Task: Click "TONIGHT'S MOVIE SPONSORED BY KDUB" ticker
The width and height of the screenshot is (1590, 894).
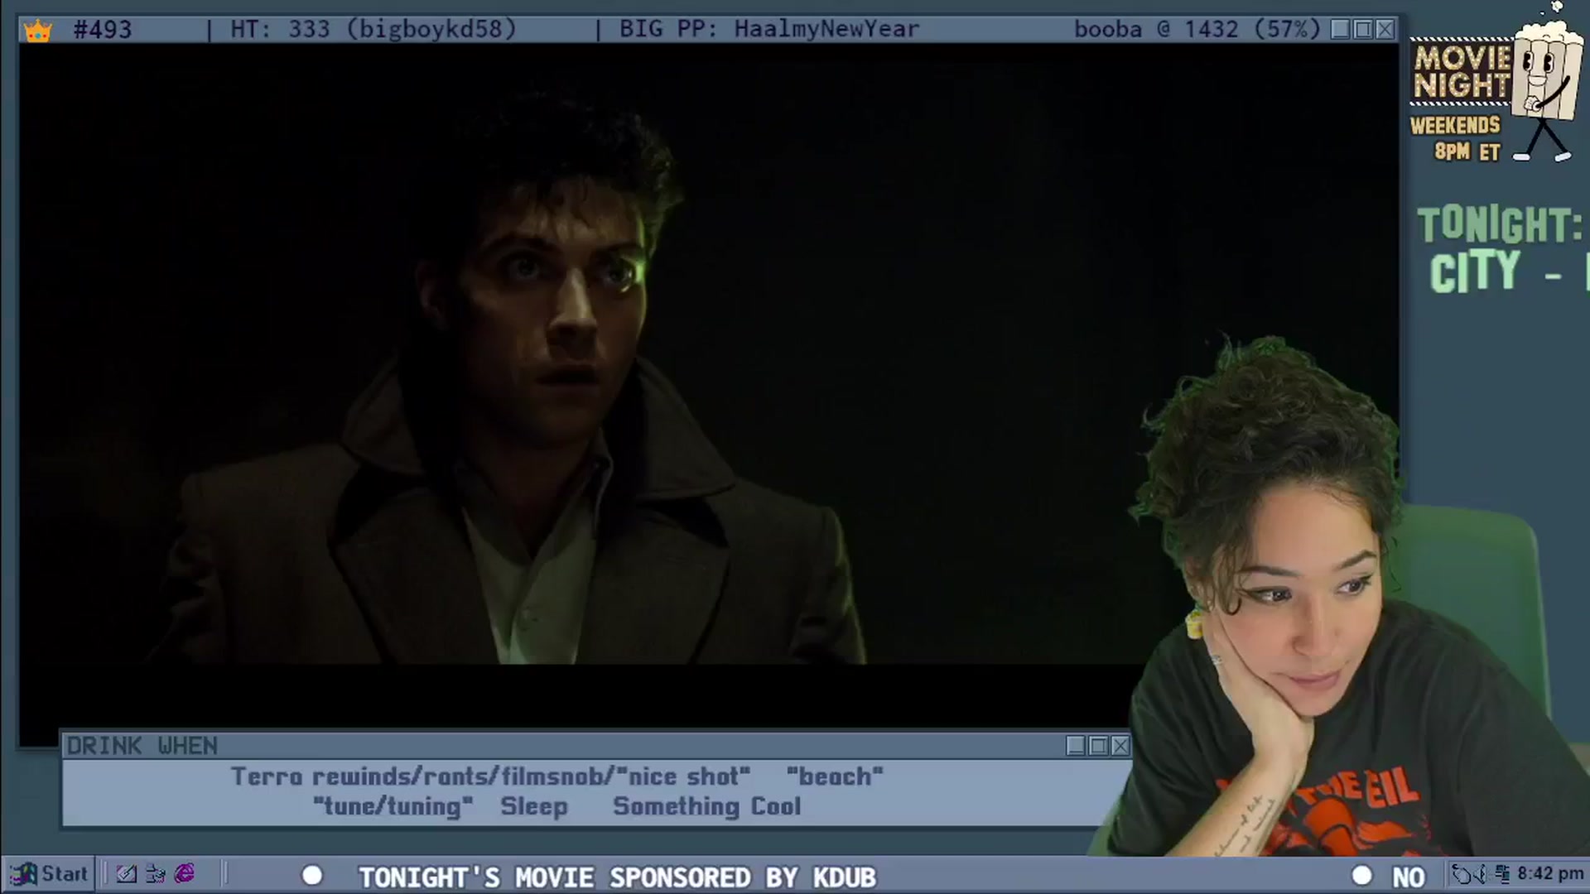Action: (x=617, y=877)
